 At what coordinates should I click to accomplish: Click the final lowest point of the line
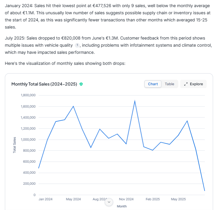pos(205,191)
